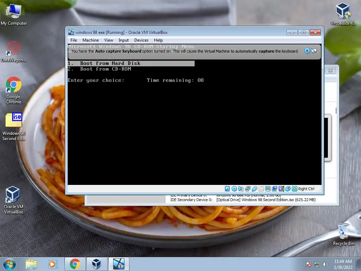The image size is (361, 271).
Task: Switch to Chrome in the taskbar
Action: 75,264
